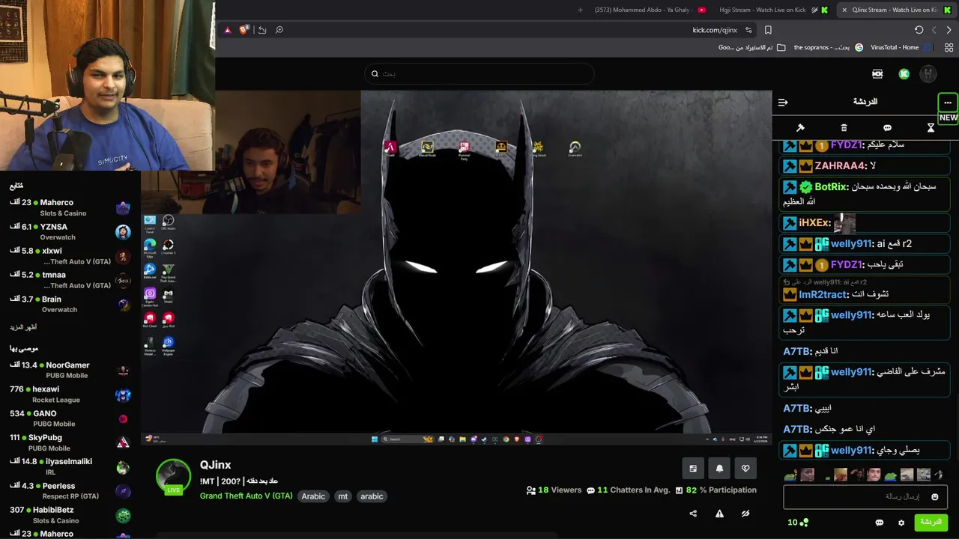This screenshot has height=539, width=959.
Task: Click Grand Theft Auto V (GTA) category link
Action: tap(246, 496)
